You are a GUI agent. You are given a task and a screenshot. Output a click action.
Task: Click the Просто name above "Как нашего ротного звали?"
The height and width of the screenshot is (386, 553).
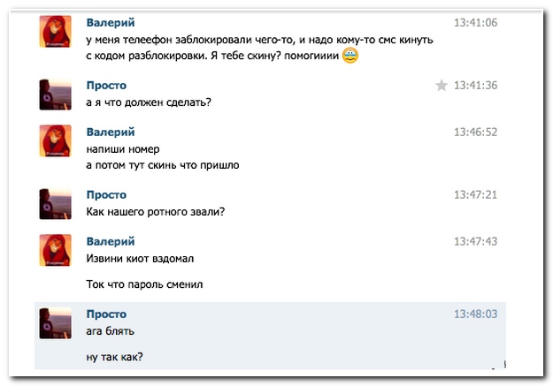106,194
